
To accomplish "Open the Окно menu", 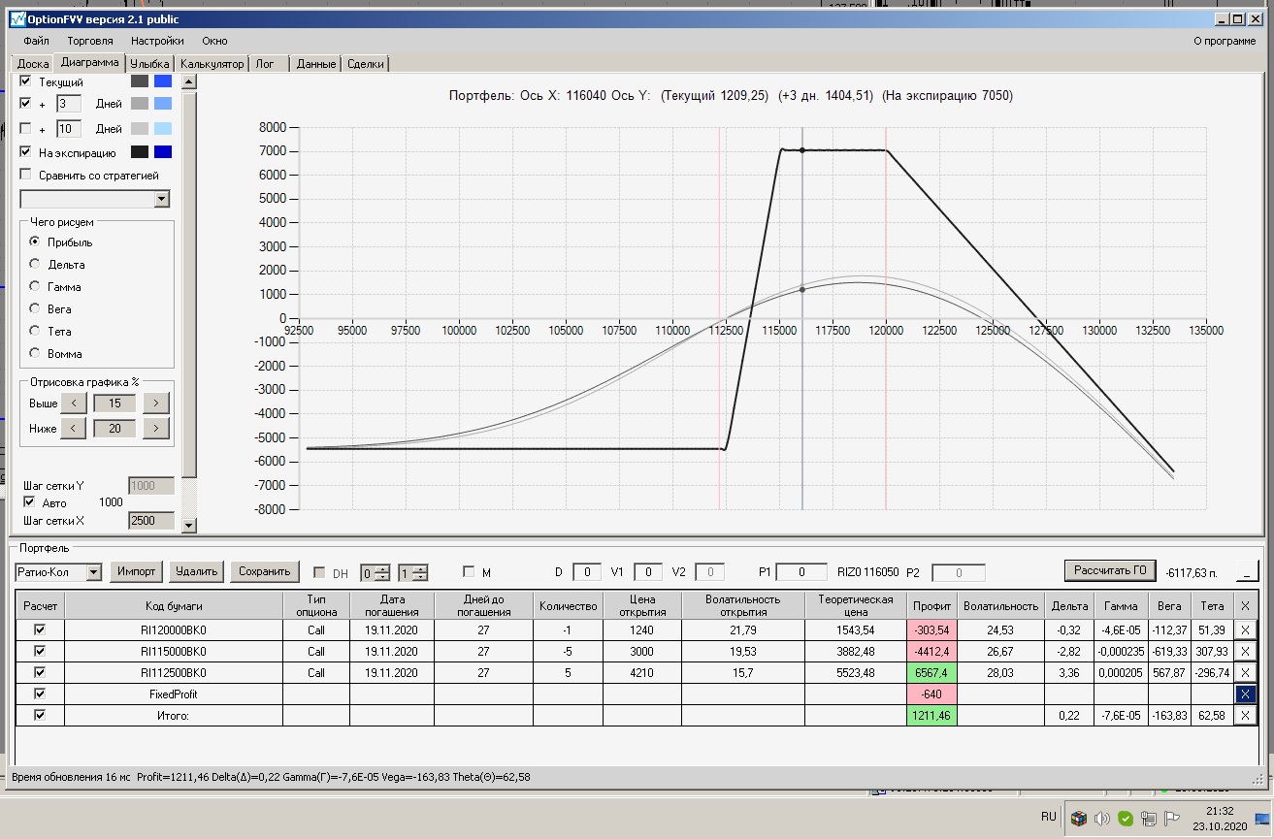I will [214, 41].
